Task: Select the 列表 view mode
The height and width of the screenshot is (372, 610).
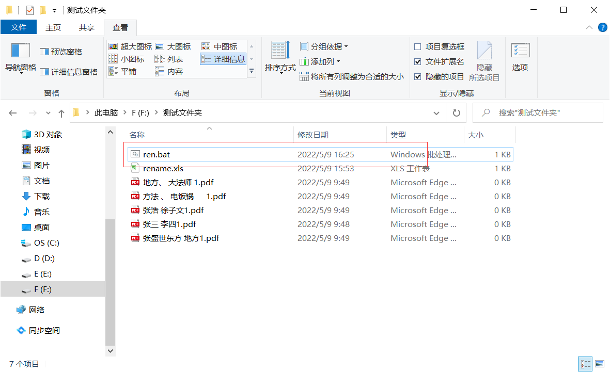Action: [x=173, y=58]
